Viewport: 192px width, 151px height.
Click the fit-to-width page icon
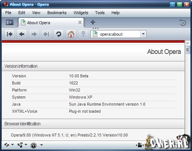tap(140, 145)
